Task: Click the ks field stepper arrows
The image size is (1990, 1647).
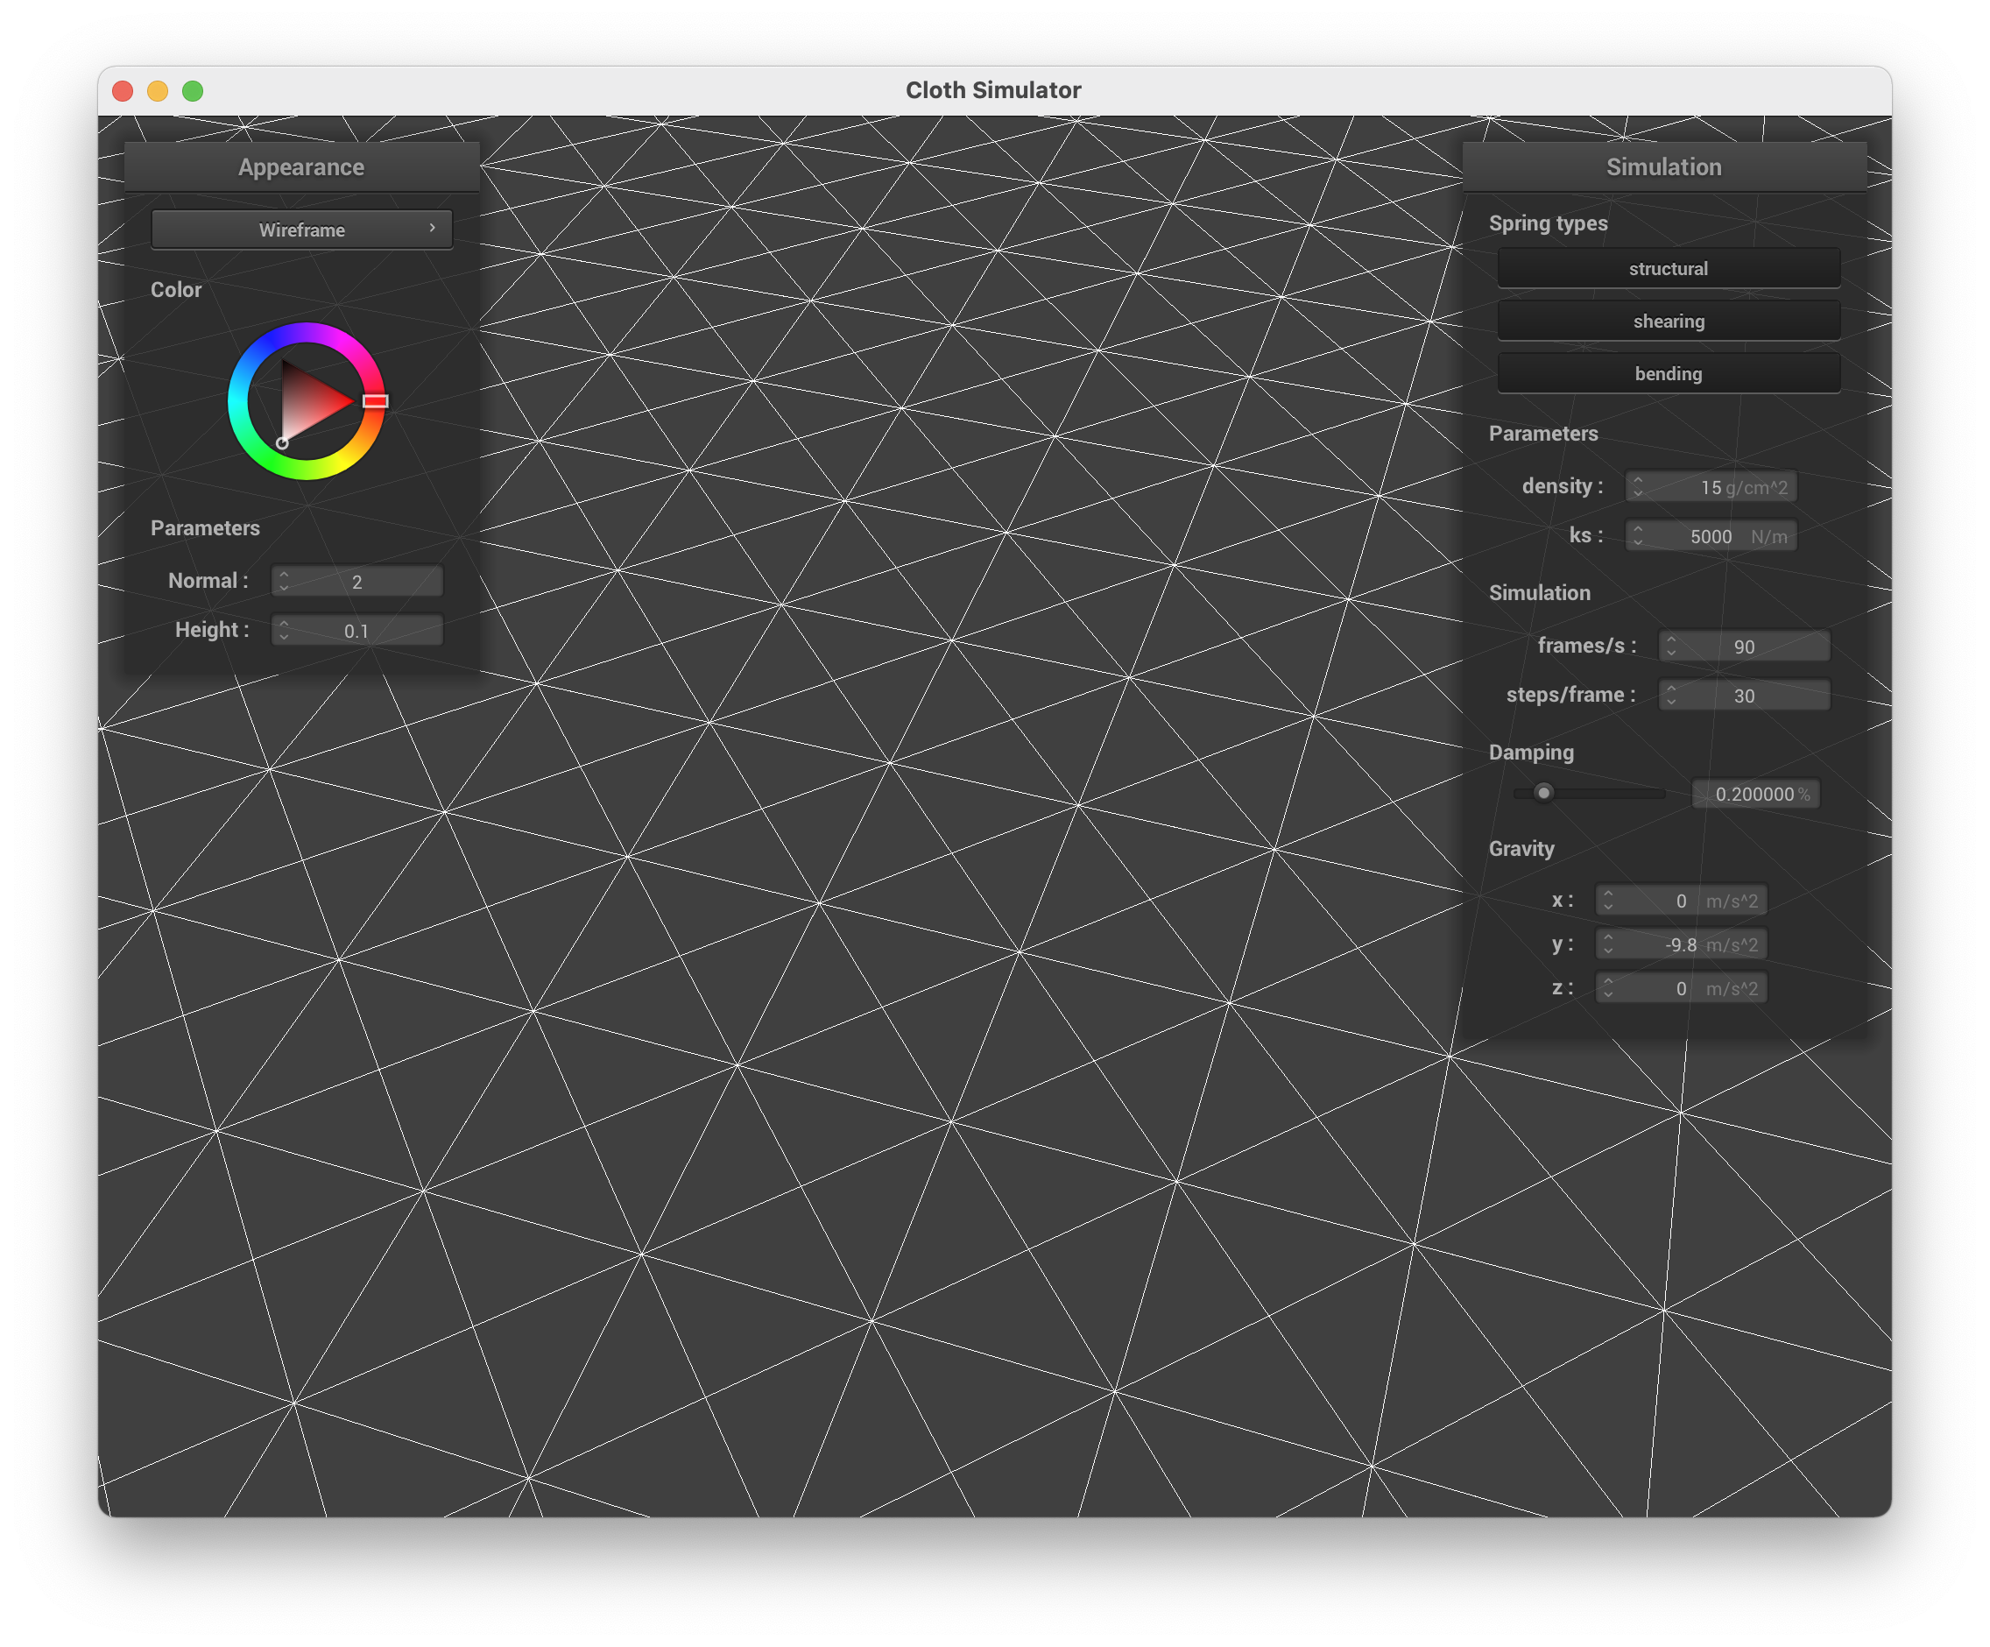Action: (x=1638, y=536)
